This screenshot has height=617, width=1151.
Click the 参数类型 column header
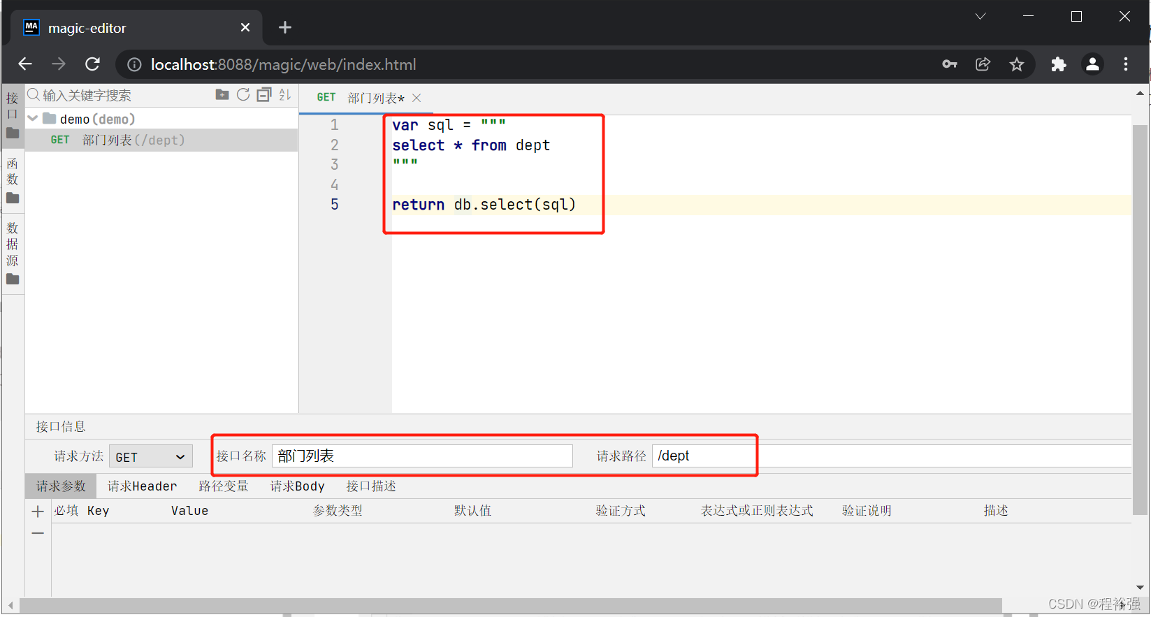[338, 511]
